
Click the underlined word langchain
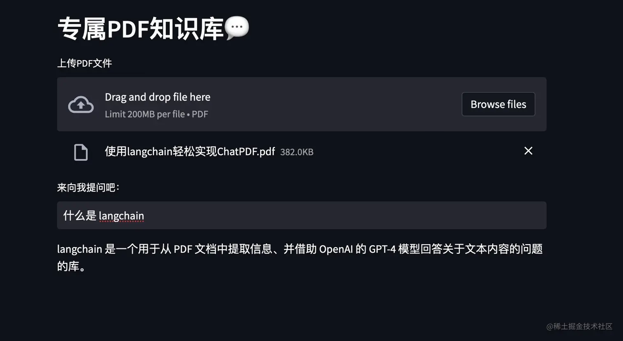[122, 215]
